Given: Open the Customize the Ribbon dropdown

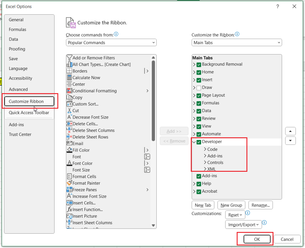Looking at the screenshot, I should click(x=236, y=43).
